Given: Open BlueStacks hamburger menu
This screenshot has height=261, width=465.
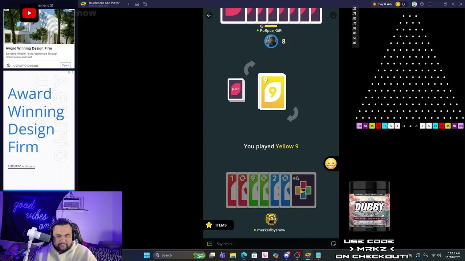Looking at the screenshot, I should 429,4.
